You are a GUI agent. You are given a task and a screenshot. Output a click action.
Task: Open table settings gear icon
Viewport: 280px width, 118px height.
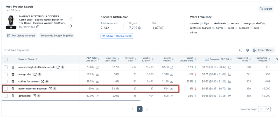tap(247, 50)
